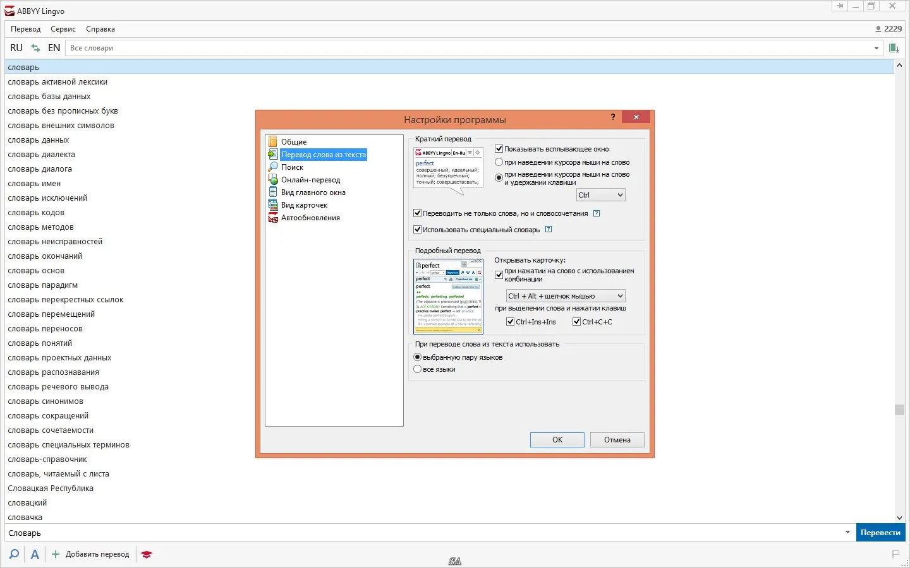Select выбранную пару языков radio button
Viewport: 910px width, 568px height.
point(417,357)
